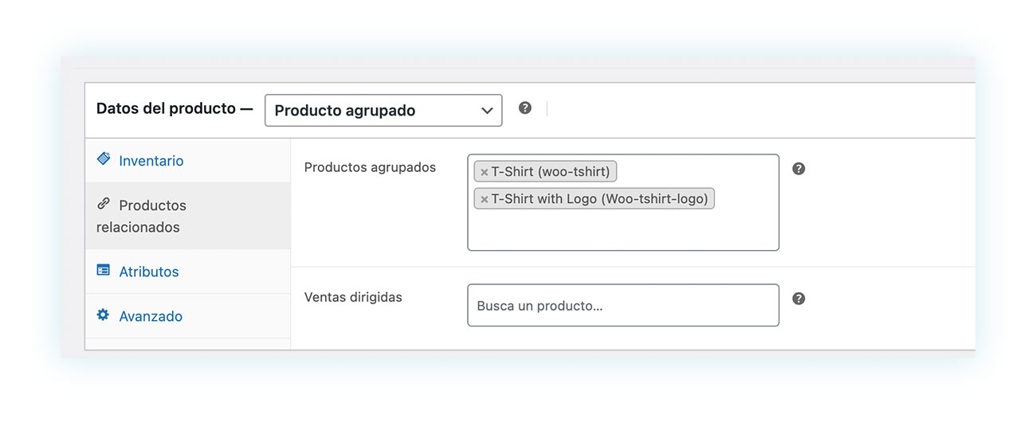Click help icon for Productos agrupados
This screenshot has height=426, width=1036.
point(799,169)
